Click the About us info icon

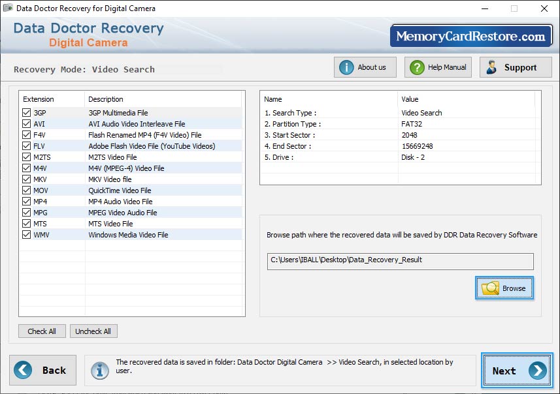click(346, 67)
